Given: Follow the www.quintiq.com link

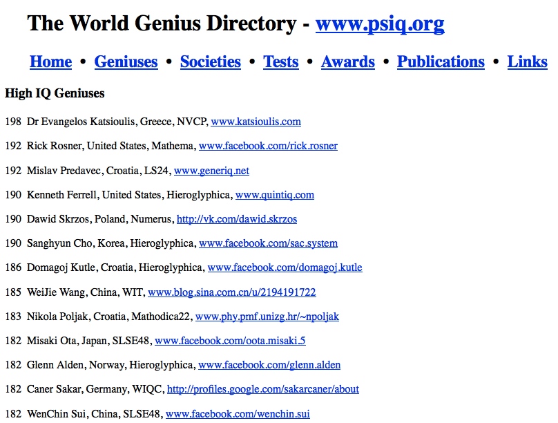Looking at the screenshot, I should (x=274, y=195).
